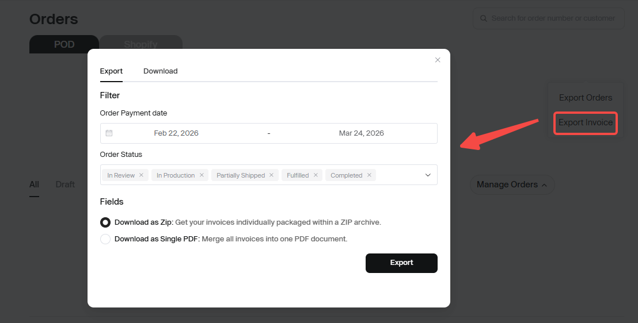
Task: Remove the Partially Shipped status tag
Action: click(271, 175)
